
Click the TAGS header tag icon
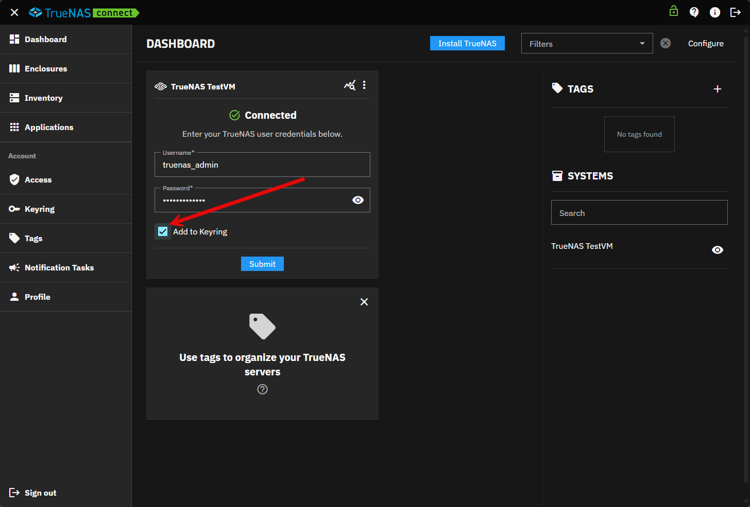point(557,88)
